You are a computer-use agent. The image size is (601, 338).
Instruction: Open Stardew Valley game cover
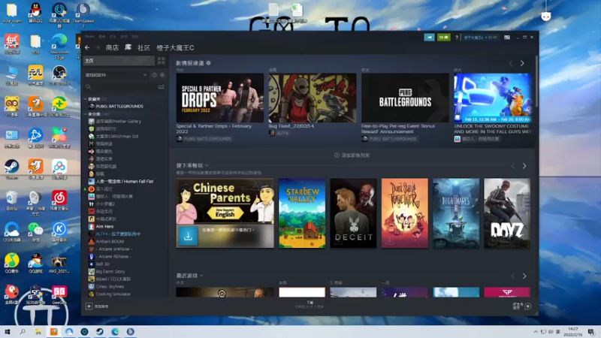pos(302,213)
